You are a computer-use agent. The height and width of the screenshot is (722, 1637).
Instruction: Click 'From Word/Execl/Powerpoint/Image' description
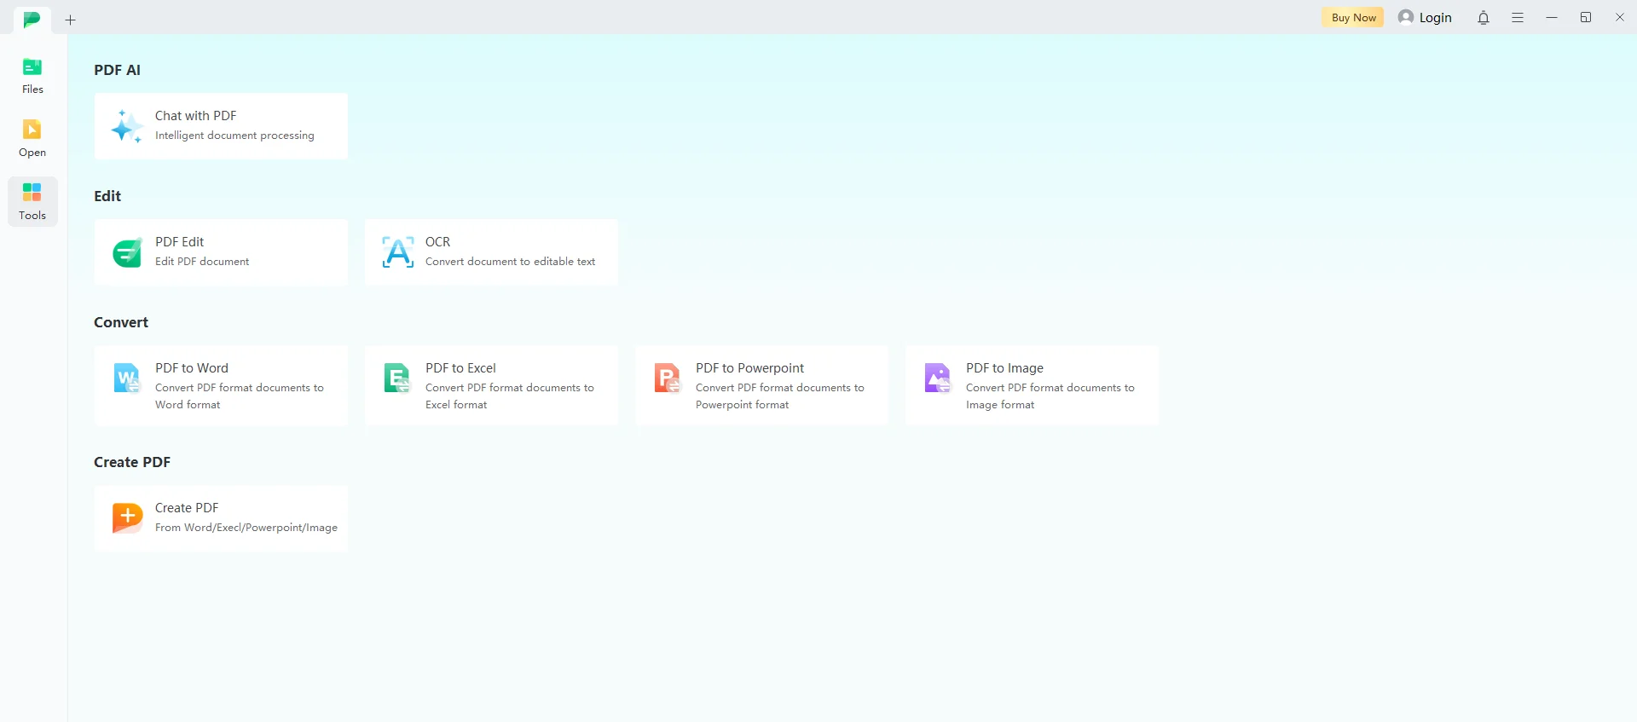click(246, 528)
